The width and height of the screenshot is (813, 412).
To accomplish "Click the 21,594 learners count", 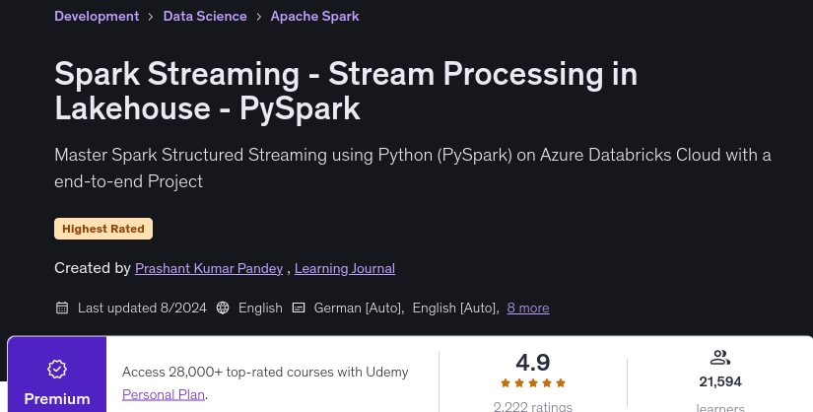I will (x=720, y=381).
